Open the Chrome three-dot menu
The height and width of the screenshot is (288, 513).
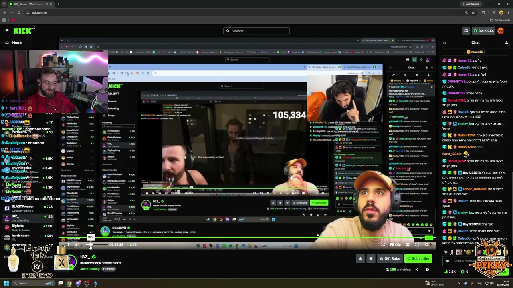(508, 12)
